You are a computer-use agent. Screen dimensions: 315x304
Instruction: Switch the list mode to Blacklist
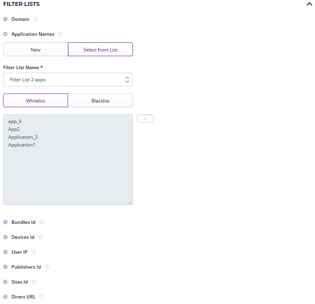pyautogui.click(x=100, y=100)
